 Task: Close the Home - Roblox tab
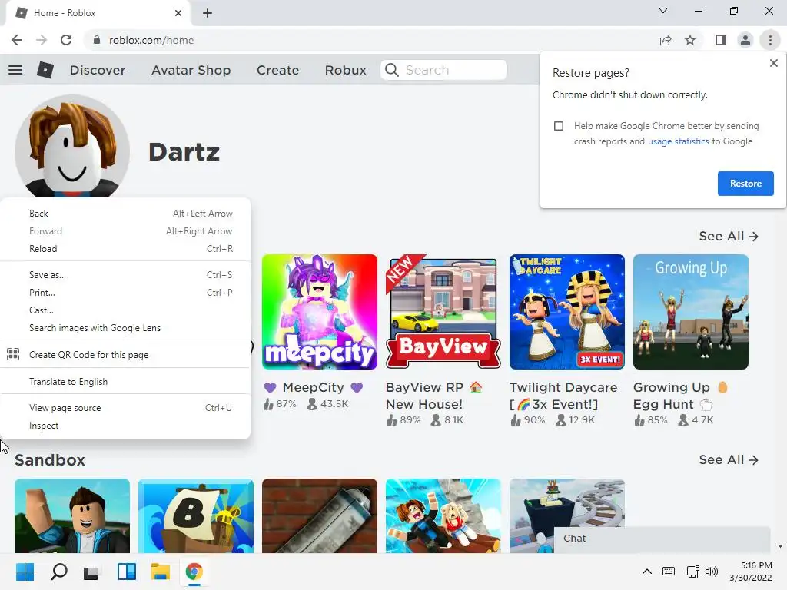[178, 13]
